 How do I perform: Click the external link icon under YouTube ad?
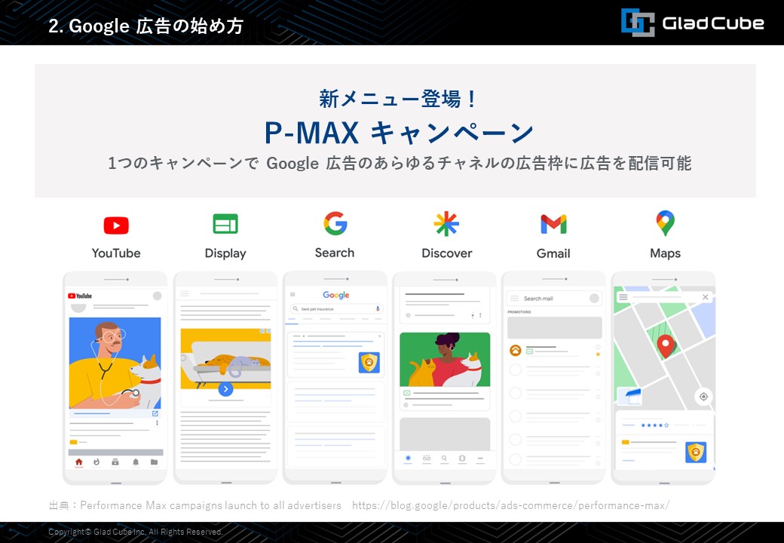(x=155, y=413)
